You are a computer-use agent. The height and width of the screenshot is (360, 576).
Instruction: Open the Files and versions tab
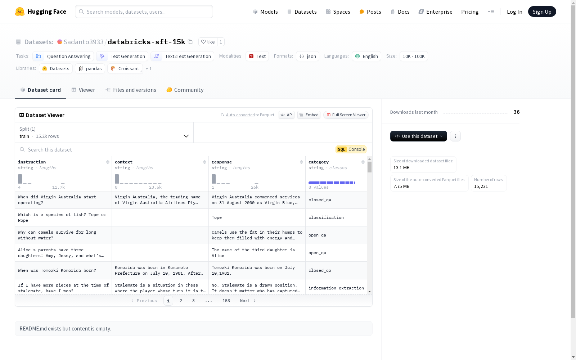[131, 90]
